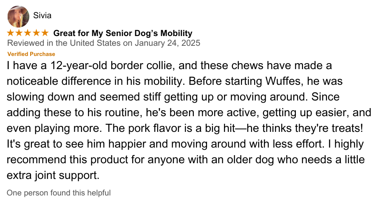Image resolution: width=374 pixels, height=212 pixels.
Task: Click the word Mobility in the bold title
Action: 176,33
